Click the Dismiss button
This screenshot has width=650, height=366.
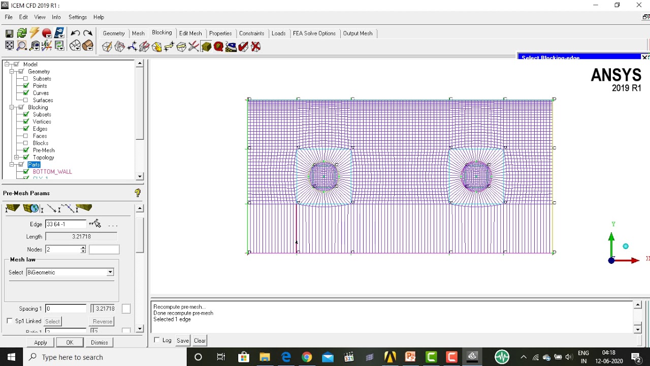[100, 342]
